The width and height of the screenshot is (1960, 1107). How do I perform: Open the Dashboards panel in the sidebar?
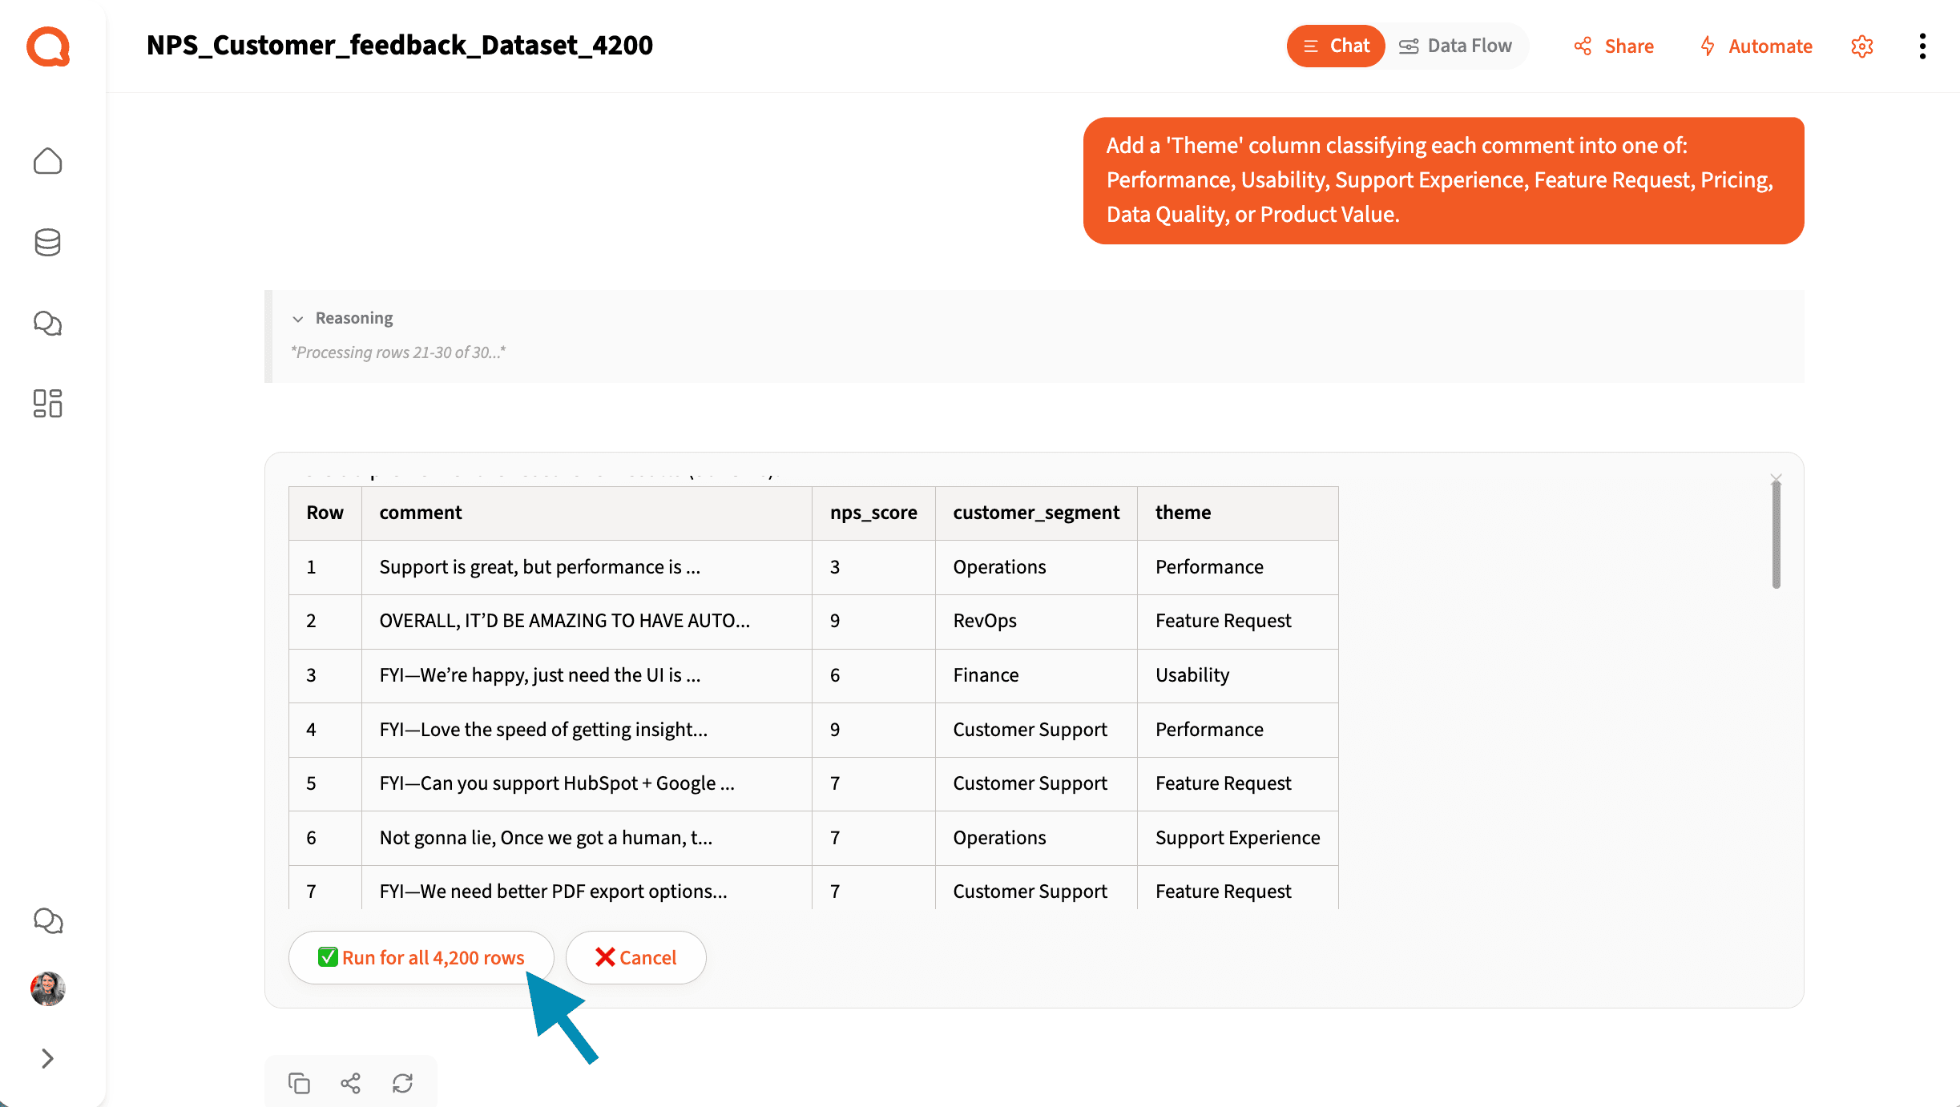47,405
